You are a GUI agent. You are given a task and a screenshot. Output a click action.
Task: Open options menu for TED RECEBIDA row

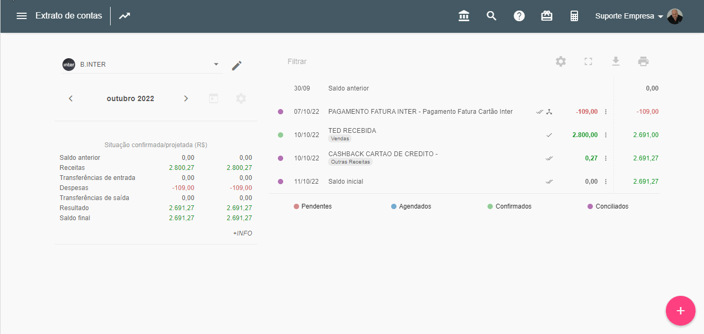coord(606,135)
